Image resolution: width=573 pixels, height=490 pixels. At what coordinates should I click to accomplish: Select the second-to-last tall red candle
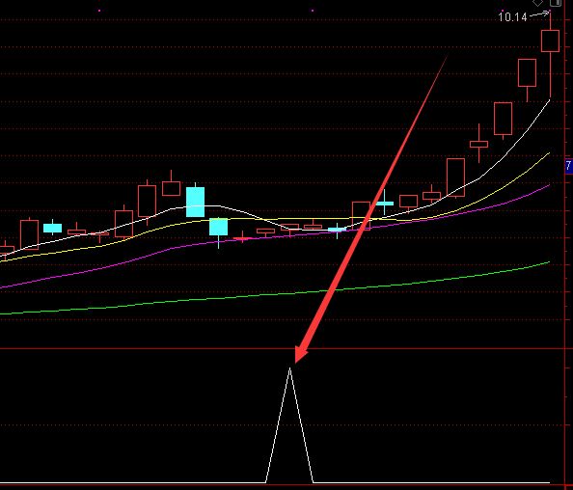pos(527,73)
